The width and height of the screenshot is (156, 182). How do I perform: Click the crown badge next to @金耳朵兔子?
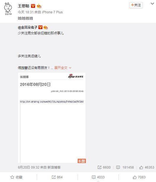pos(46,27)
